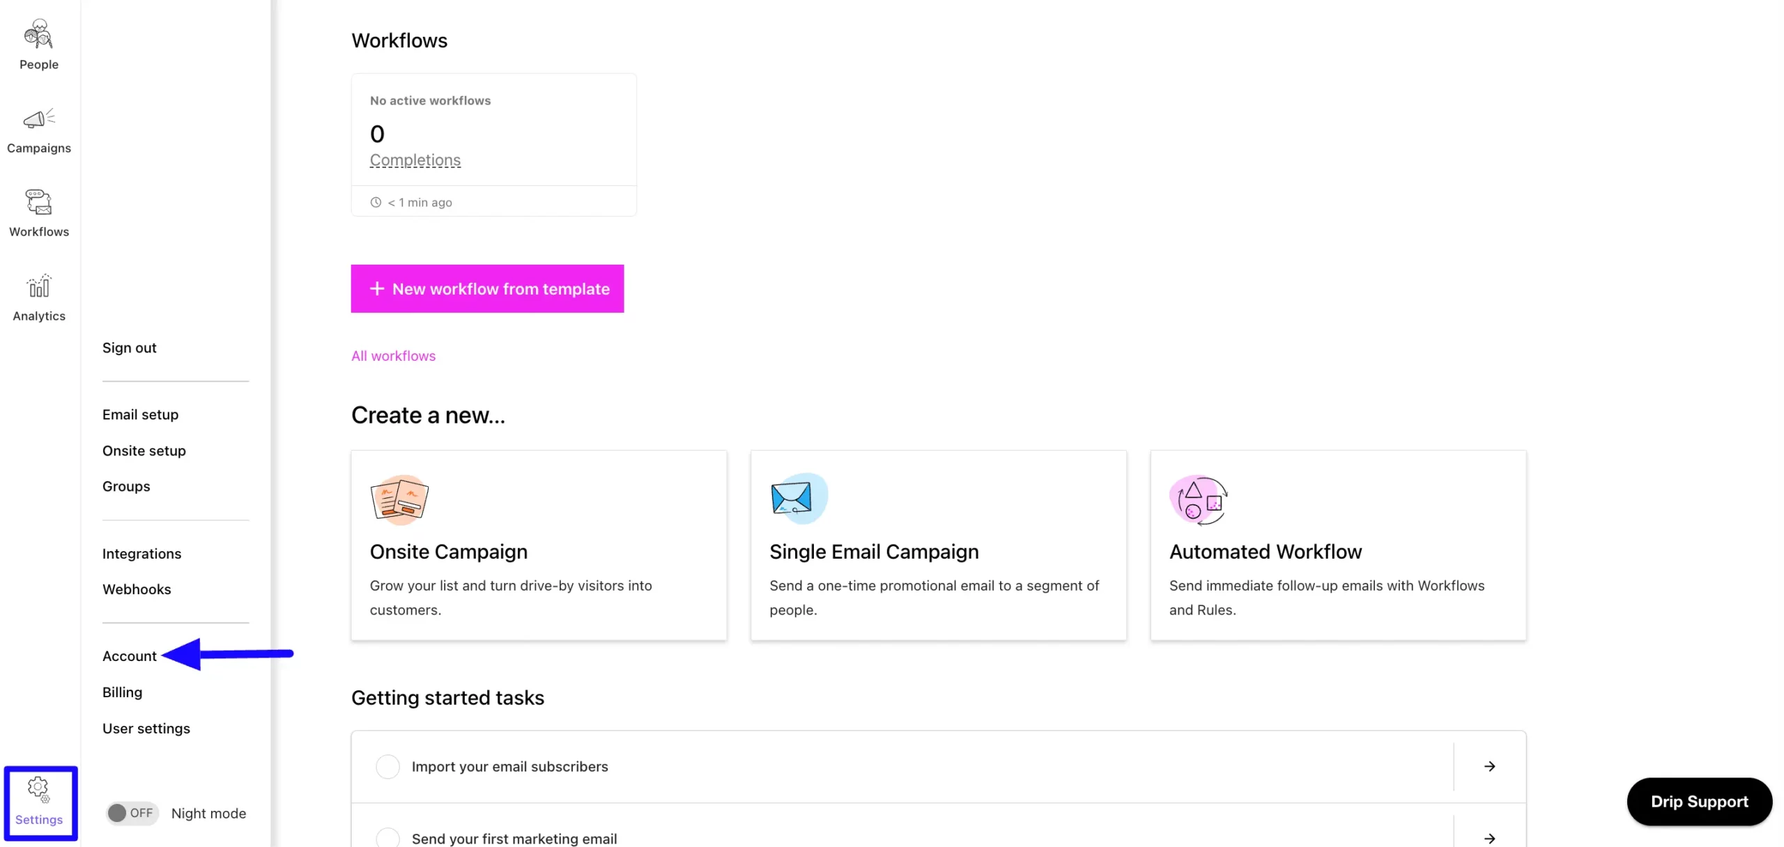Click New workflow from template button
1784x847 pixels.
tap(487, 288)
